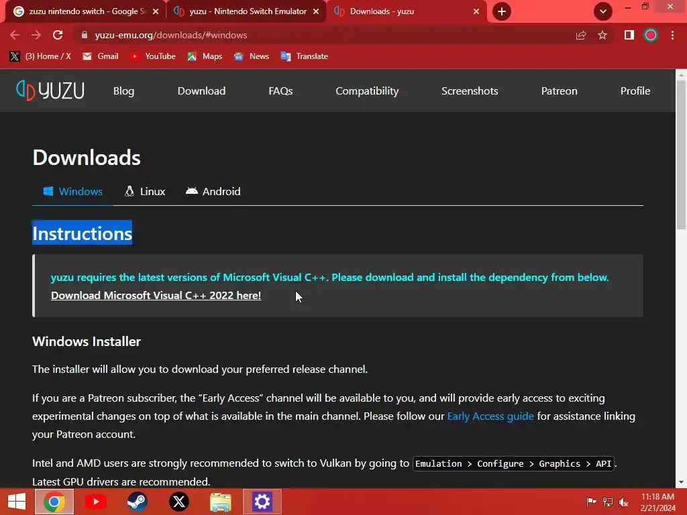Click the taskbar clock showing 11:18 AM
687x515 pixels.
pos(657,502)
